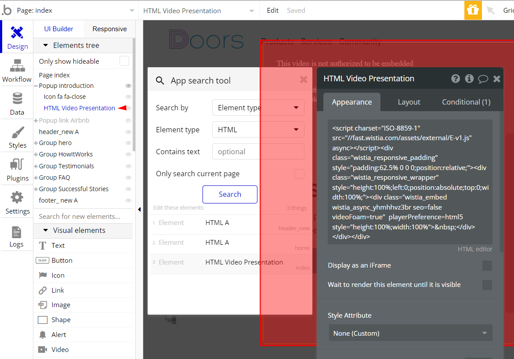Toggle Only show hideable checkbox

tap(124, 61)
